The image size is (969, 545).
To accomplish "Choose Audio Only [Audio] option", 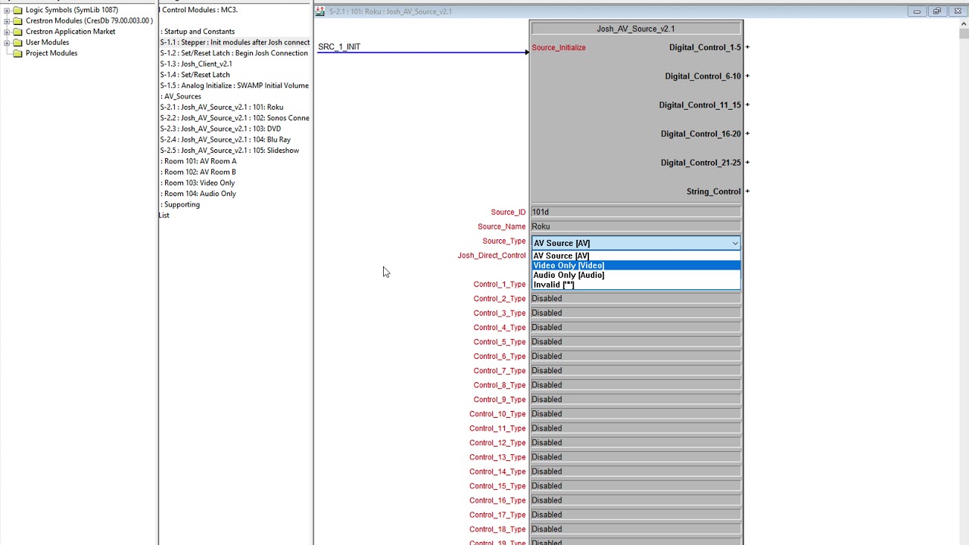I will pyautogui.click(x=636, y=275).
